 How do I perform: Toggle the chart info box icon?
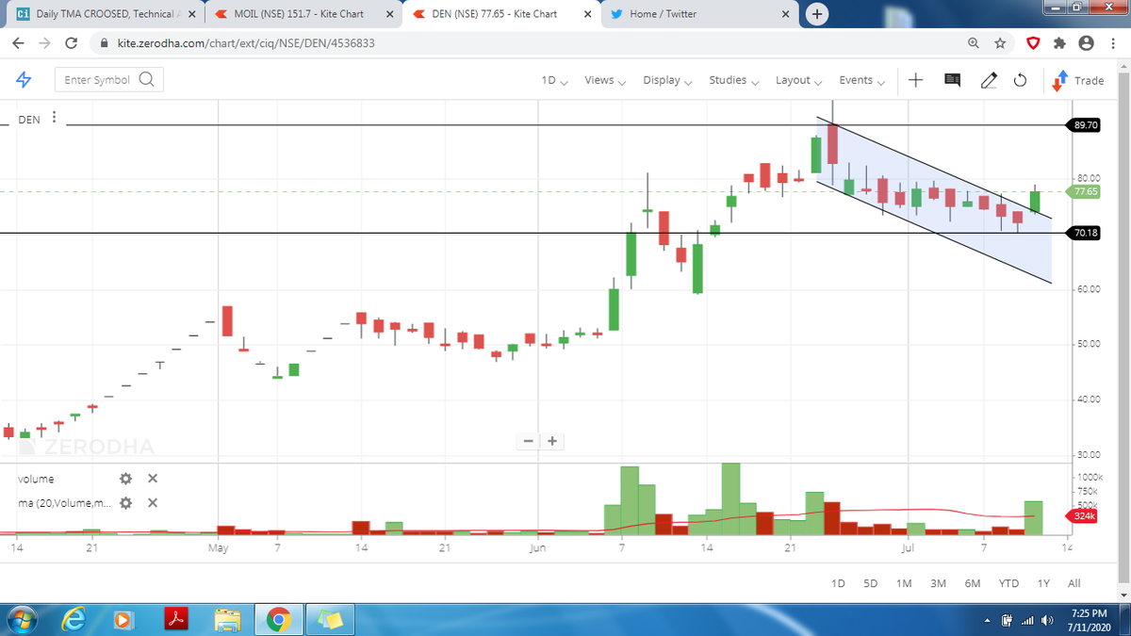[952, 81]
